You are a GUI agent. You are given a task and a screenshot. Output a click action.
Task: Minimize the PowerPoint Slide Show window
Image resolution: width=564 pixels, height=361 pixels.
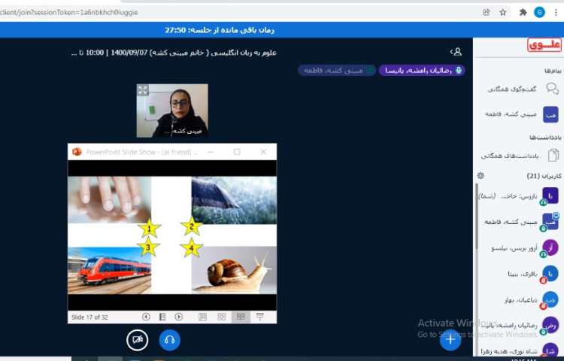click(x=211, y=152)
